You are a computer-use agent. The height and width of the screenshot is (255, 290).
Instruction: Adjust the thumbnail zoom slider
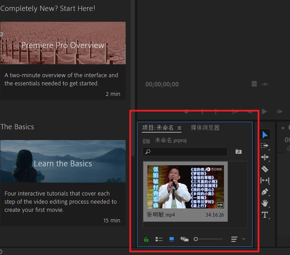pyautogui.click(x=196, y=239)
